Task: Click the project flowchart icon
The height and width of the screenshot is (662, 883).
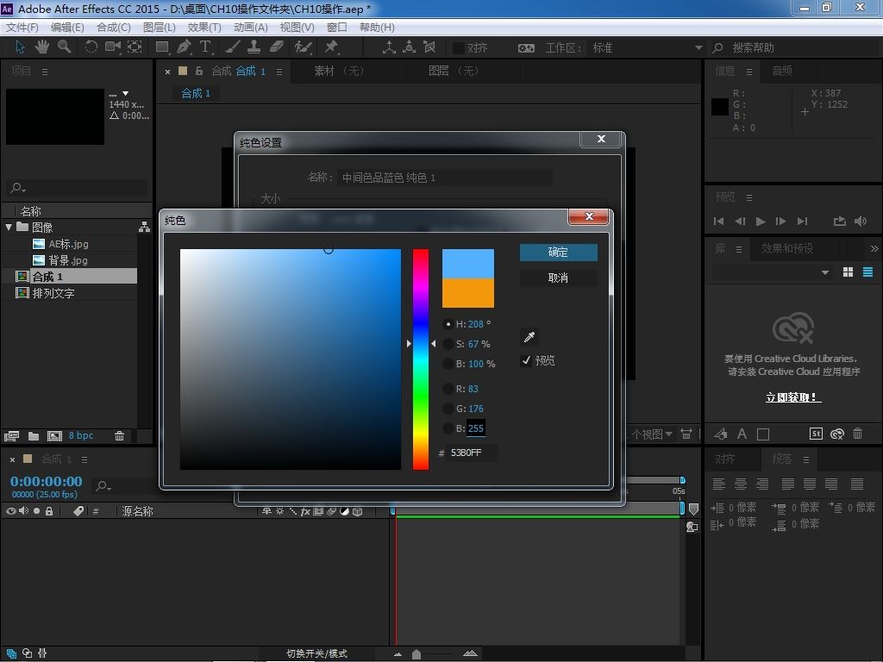Action: [144, 227]
